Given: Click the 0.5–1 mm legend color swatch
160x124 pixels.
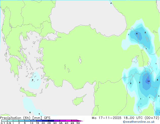Looking at the screenshot, I should 10,121.
